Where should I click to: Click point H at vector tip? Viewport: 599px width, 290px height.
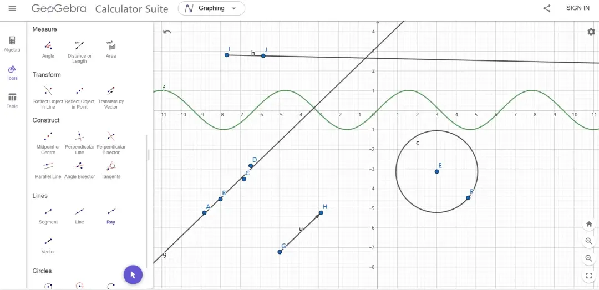click(321, 213)
